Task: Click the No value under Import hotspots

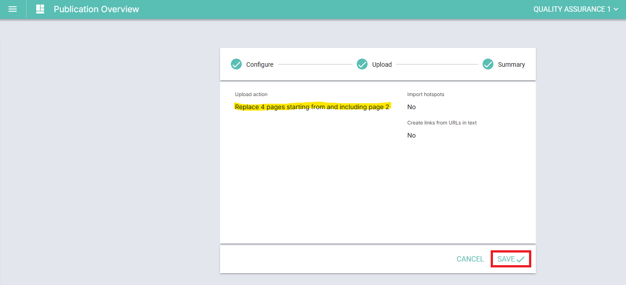Action: pyautogui.click(x=411, y=107)
